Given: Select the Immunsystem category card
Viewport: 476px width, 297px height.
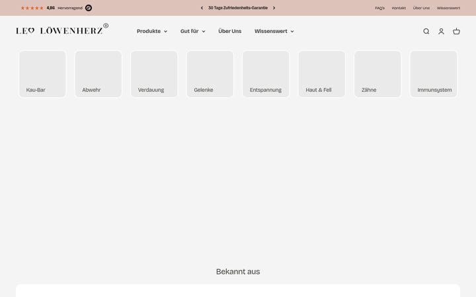Looking at the screenshot, I should [434, 74].
